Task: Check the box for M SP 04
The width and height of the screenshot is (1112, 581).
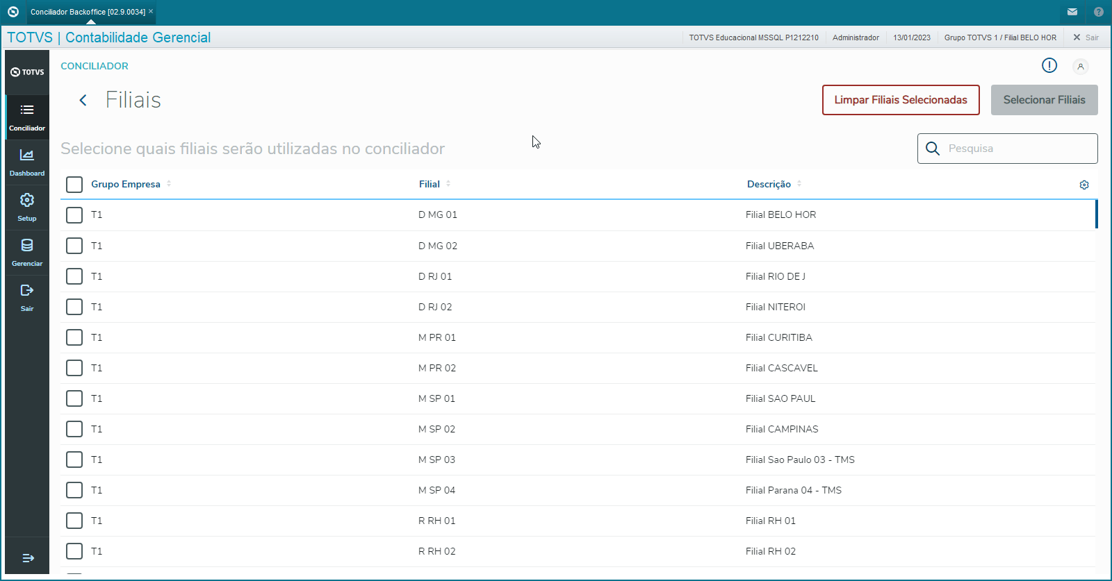Action: pyautogui.click(x=74, y=490)
